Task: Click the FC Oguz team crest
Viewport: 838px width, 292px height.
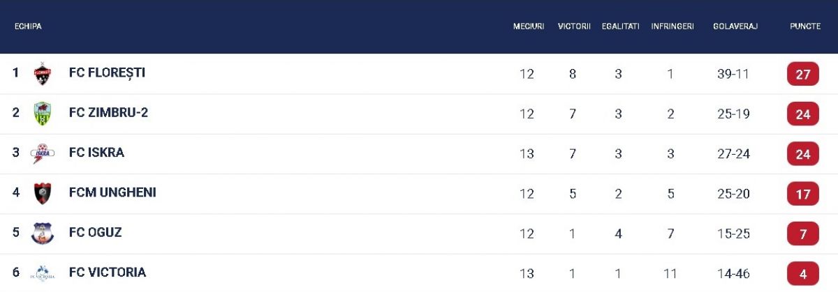Action: (x=43, y=233)
